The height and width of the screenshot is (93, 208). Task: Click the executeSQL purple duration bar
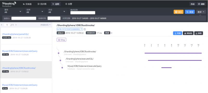pos(175,61)
